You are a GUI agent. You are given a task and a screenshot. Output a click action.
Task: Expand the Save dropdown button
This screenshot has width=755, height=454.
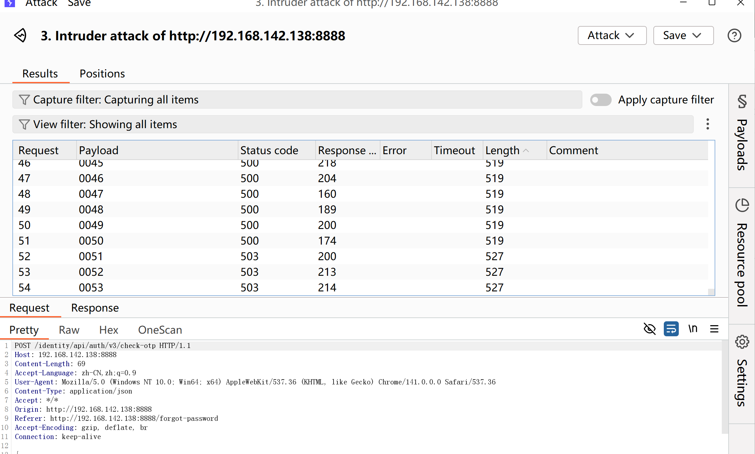click(683, 35)
